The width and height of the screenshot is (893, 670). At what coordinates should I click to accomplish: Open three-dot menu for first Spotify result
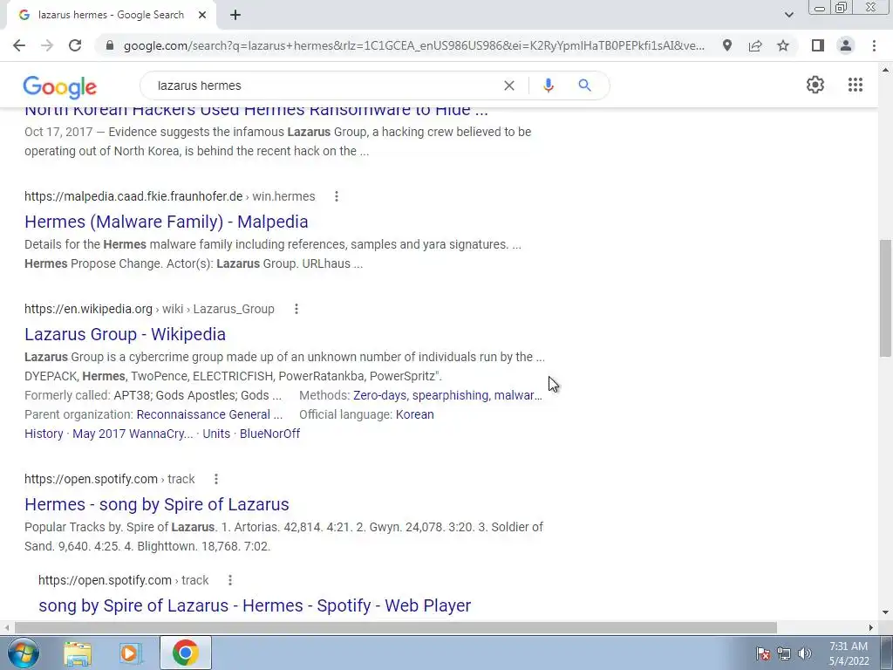216,479
